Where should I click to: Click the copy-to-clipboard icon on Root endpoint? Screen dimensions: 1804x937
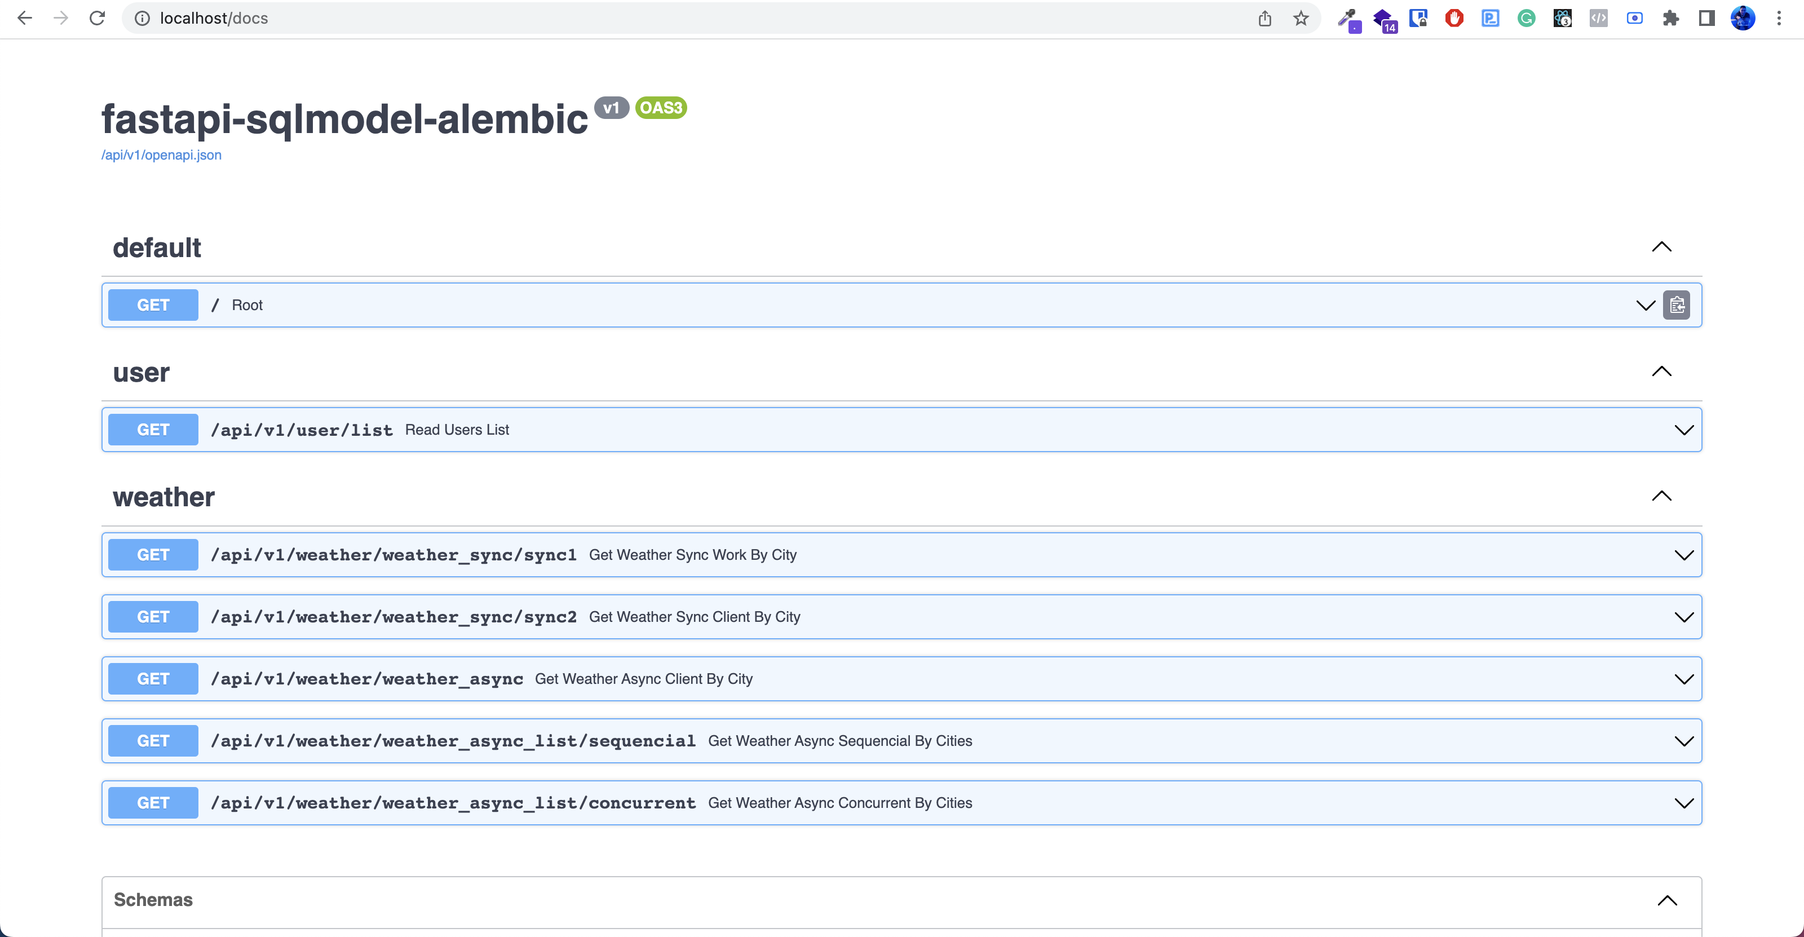tap(1676, 304)
